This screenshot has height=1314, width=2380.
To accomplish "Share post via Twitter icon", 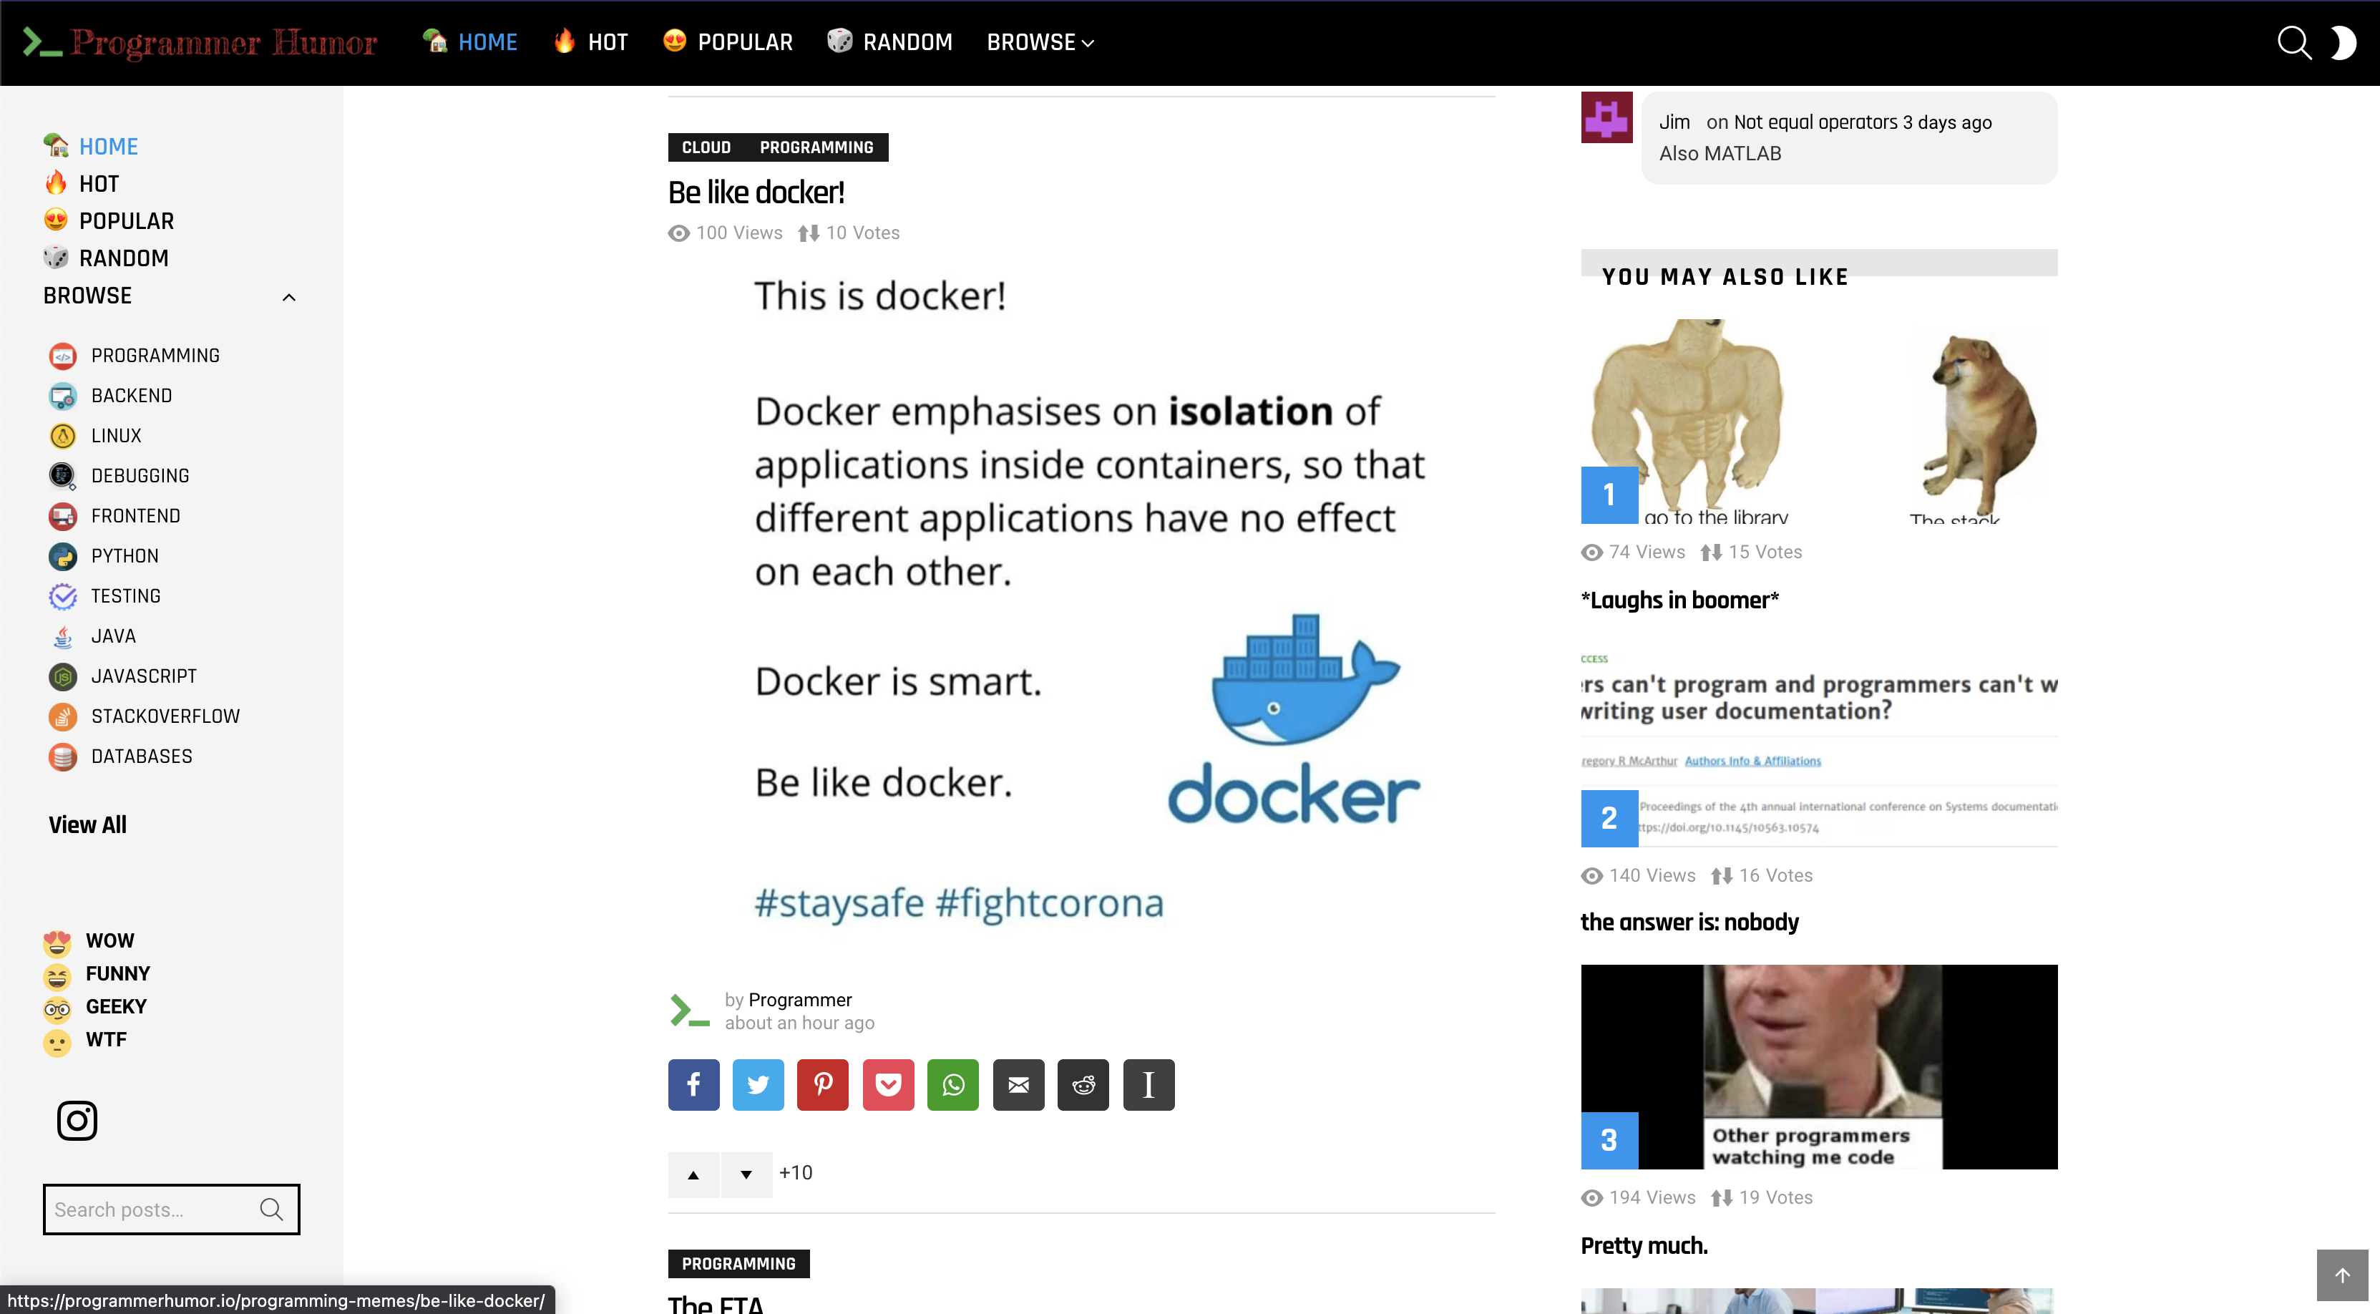I will pyautogui.click(x=758, y=1084).
